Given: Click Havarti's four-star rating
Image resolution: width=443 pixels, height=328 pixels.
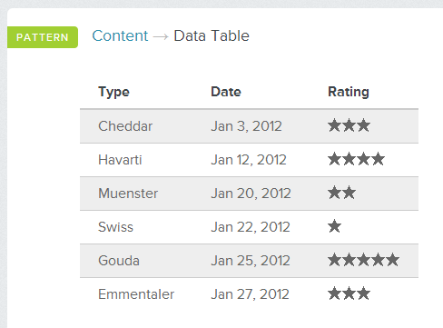Looking at the screenshot, I should click(356, 159).
